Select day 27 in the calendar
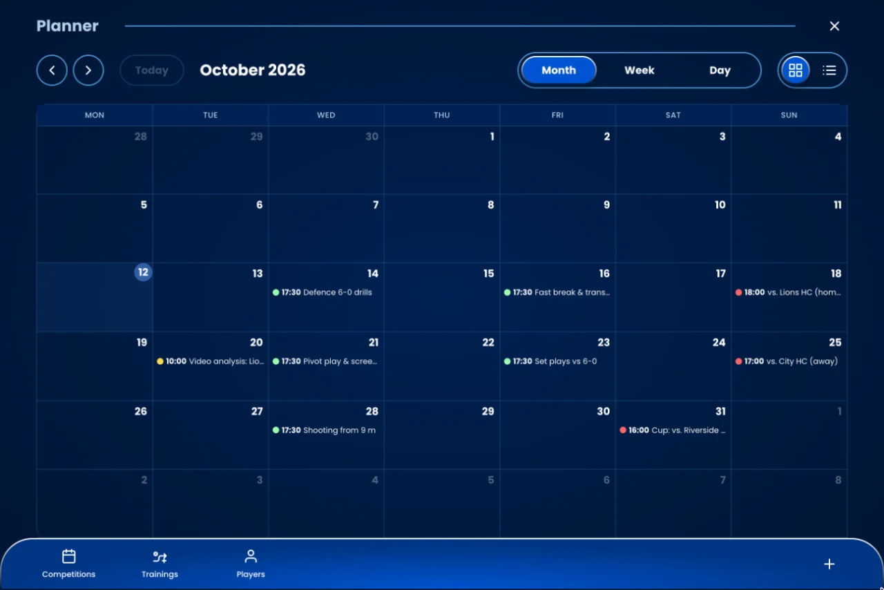This screenshot has height=590, width=884. [x=211, y=435]
